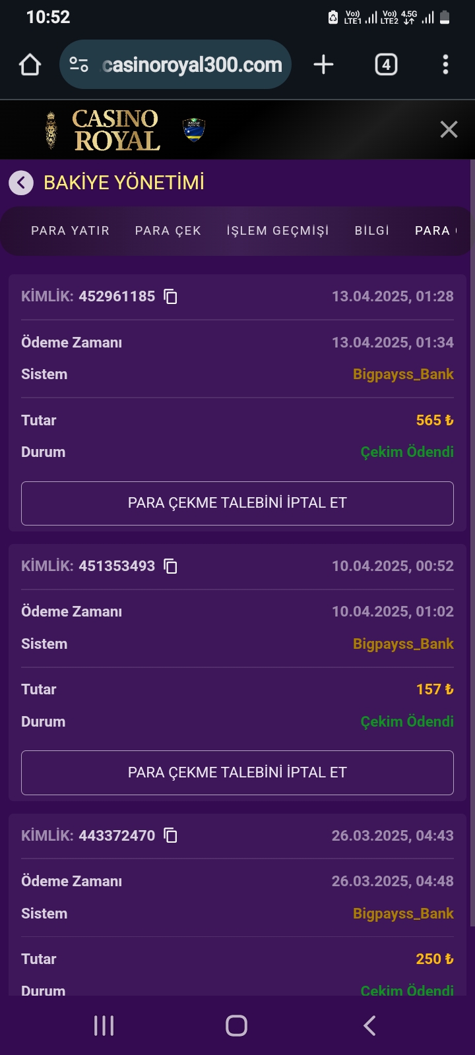Select the Bilgi tab

(x=371, y=231)
